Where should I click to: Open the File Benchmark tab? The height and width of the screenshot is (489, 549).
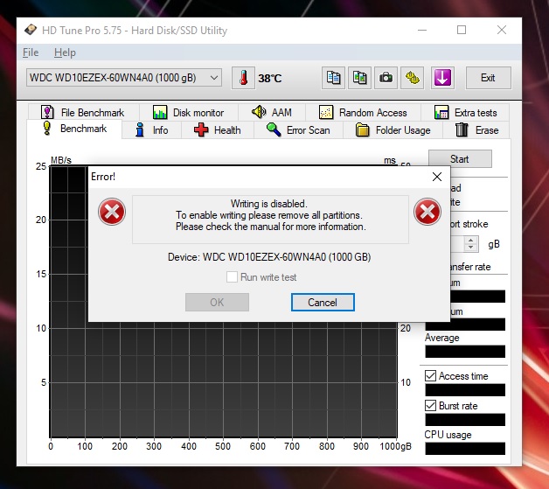click(x=83, y=113)
